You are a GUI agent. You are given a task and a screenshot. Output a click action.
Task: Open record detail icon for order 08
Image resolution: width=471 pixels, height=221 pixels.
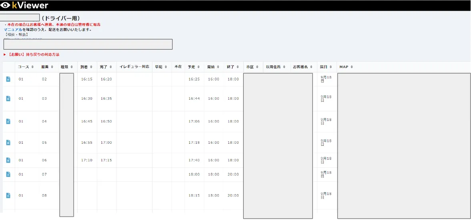(8, 195)
